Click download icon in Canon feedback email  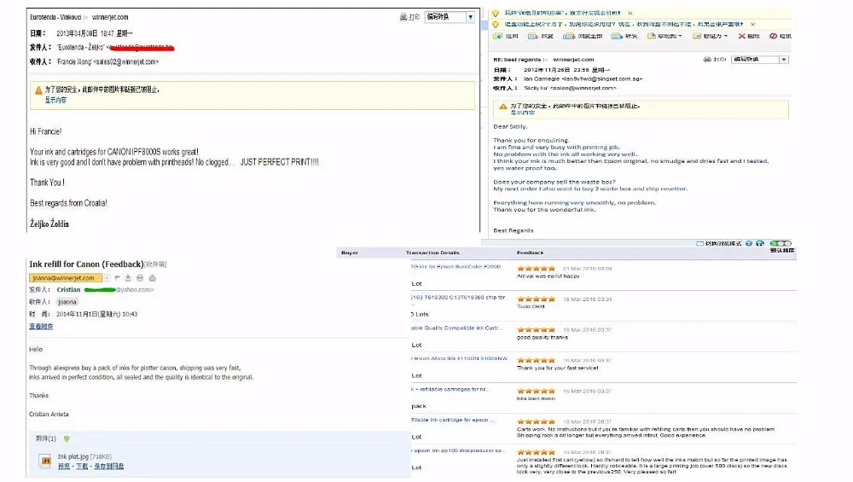[x=129, y=278]
